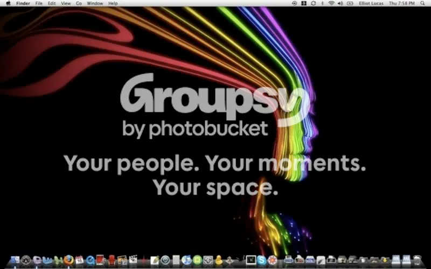Open the Window menu
The width and height of the screenshot is (431, 269).
tap(95, 3)
